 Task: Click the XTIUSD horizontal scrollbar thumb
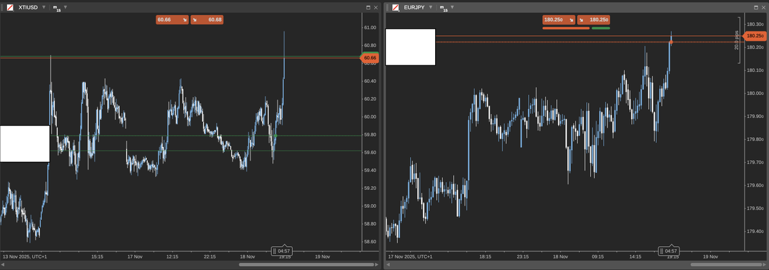(306, 264)
